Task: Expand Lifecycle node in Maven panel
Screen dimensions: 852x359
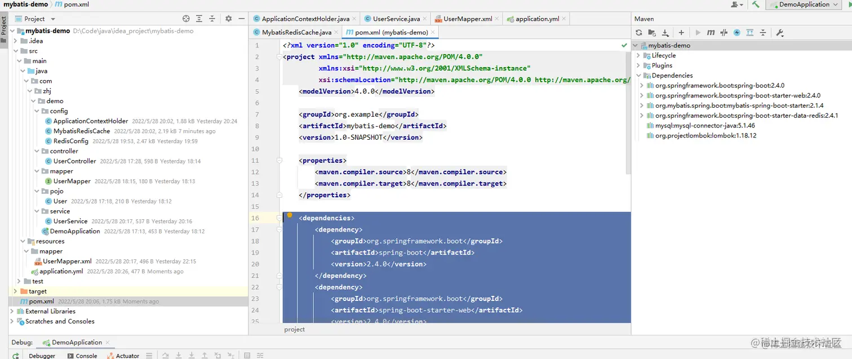Action: pyautogui.click(x=638, y=55)
